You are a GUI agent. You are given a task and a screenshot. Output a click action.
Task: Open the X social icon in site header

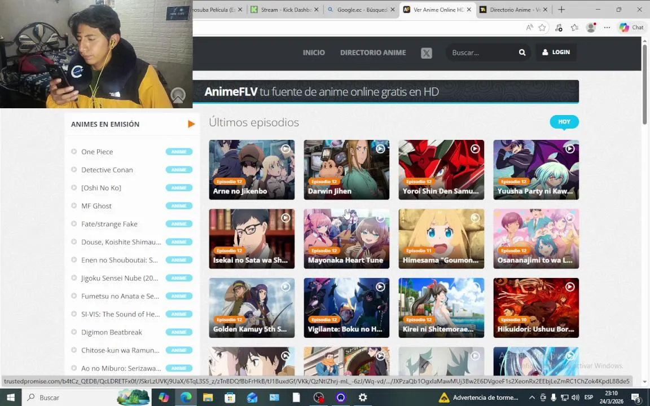[427, 53]
